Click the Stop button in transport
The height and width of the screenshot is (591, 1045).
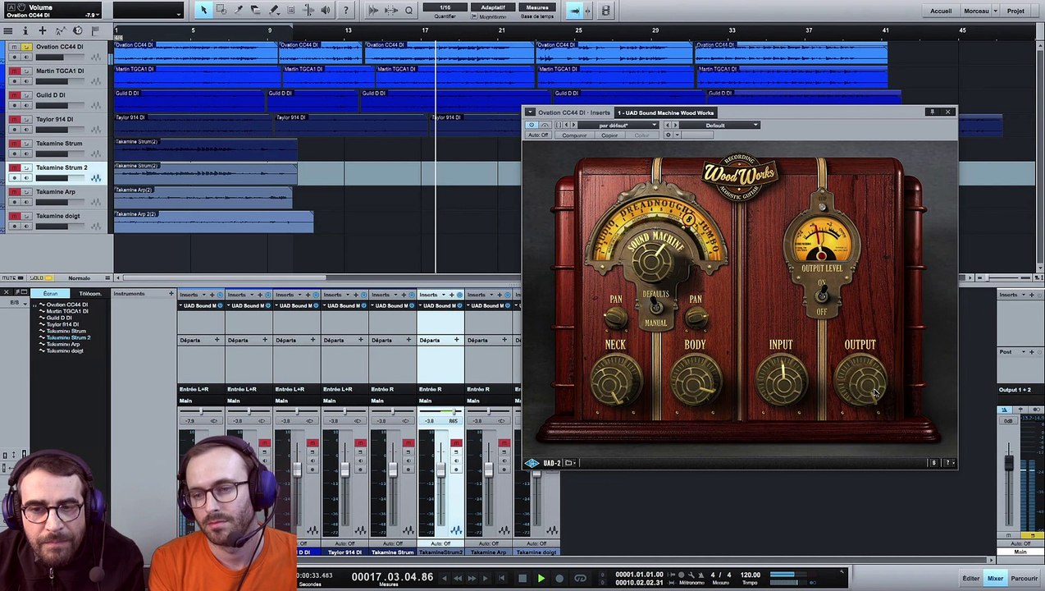[522, 579]
